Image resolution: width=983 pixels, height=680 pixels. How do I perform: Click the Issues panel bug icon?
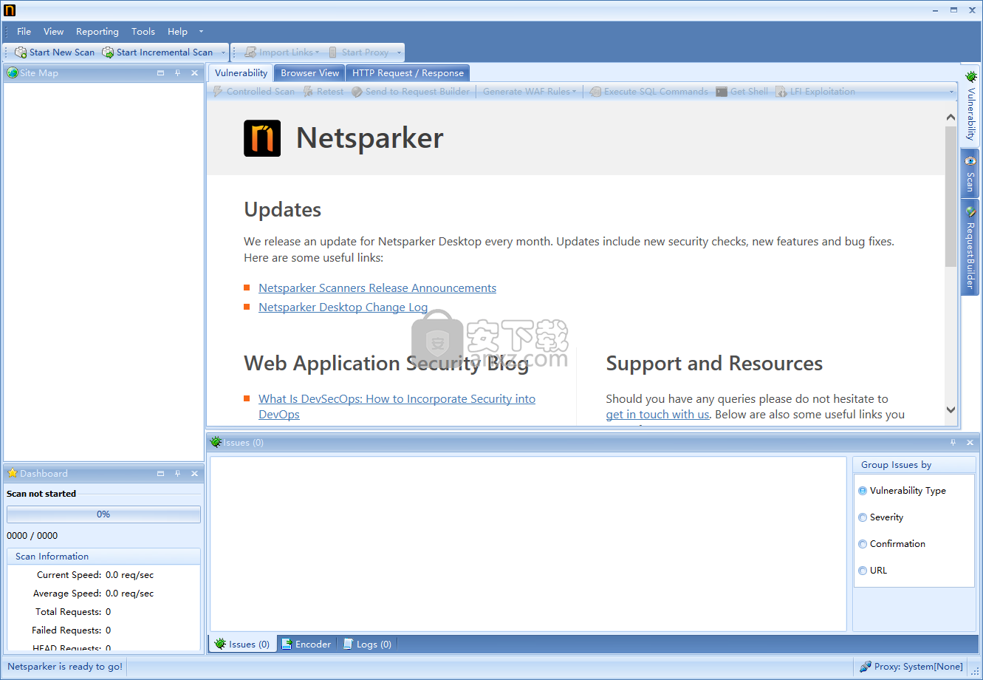[x=216, y=442]
